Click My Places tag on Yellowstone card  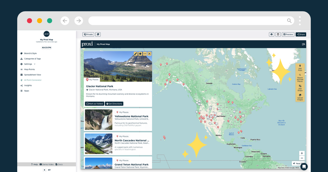click(122, 112)
